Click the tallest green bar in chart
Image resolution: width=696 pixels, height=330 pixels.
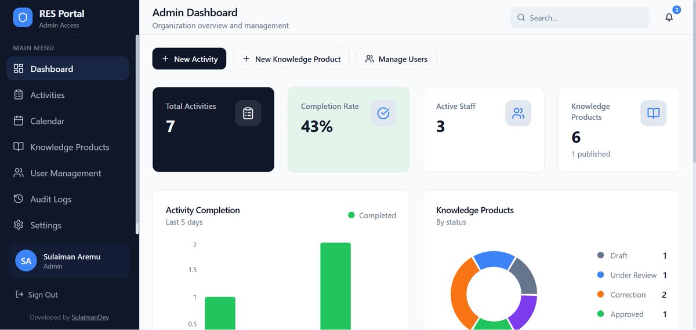[x=335, y=286]
